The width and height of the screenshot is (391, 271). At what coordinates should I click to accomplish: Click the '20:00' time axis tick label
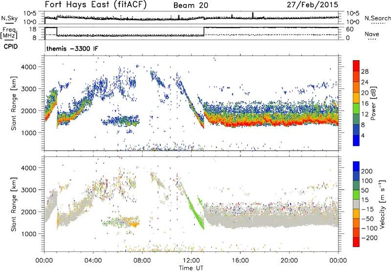pos(289,261)
